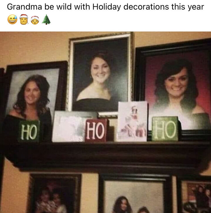Select the Mrs. Claus emoji
Viewport: 211px width, 213px height.
(x=35, y=20)
